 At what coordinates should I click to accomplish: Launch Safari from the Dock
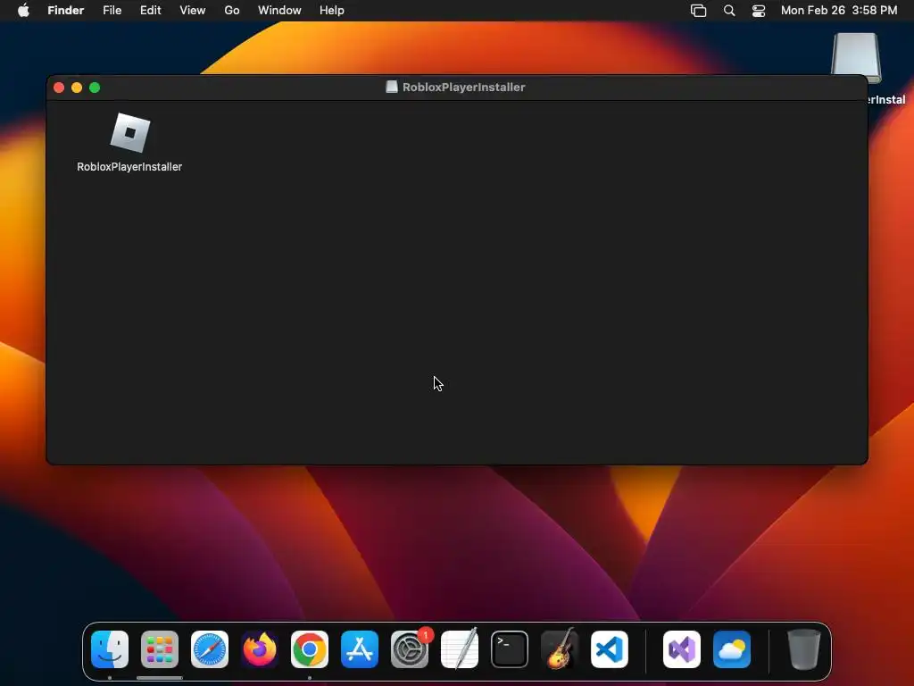210,649
